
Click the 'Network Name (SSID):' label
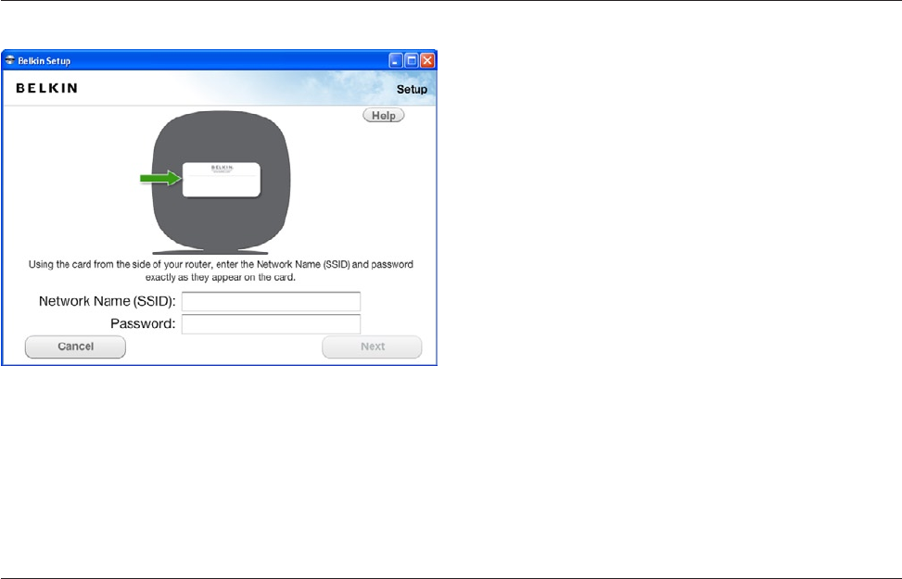(107, 301)
